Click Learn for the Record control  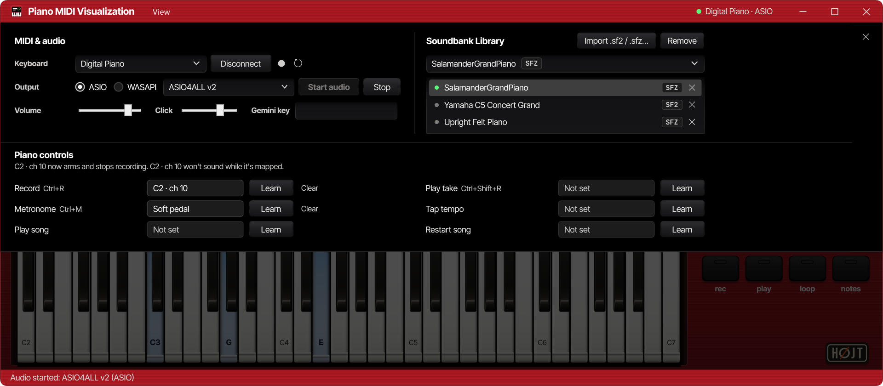271,188
